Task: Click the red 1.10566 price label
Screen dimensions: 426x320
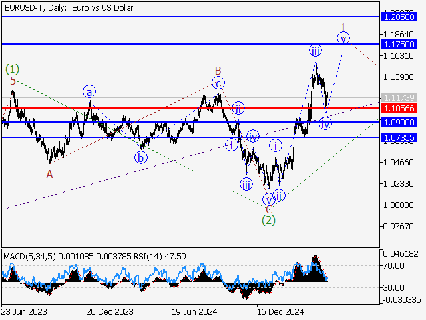Action: pos(399,108)
